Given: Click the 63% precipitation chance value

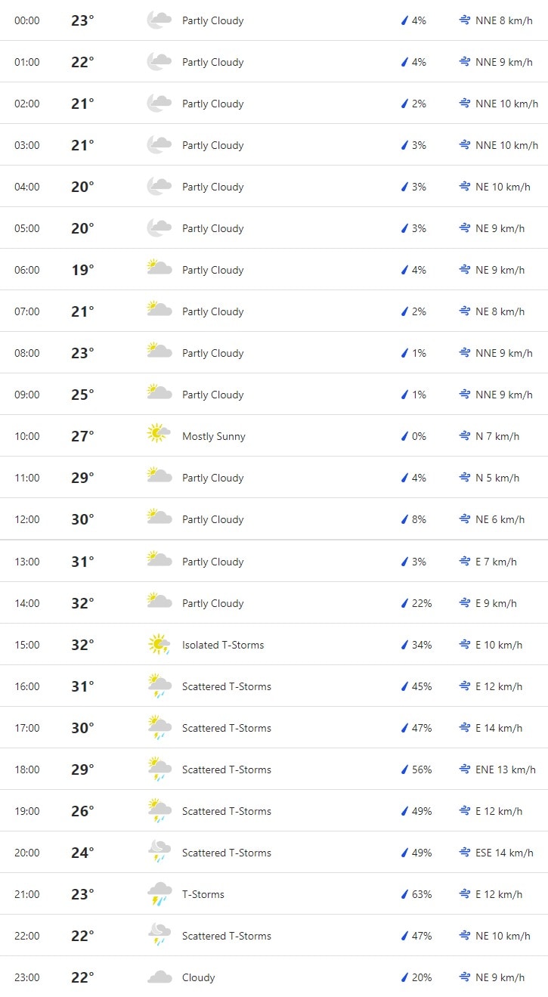Looking at the screenshot, I should pyautogui.click(x=422, y=894).
